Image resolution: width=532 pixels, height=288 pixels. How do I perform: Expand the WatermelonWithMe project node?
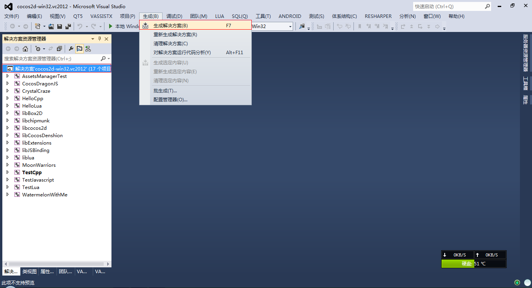coord(7,194)
